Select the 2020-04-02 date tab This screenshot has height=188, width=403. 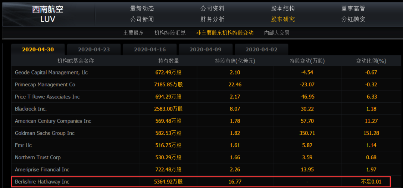pos(261,50)
